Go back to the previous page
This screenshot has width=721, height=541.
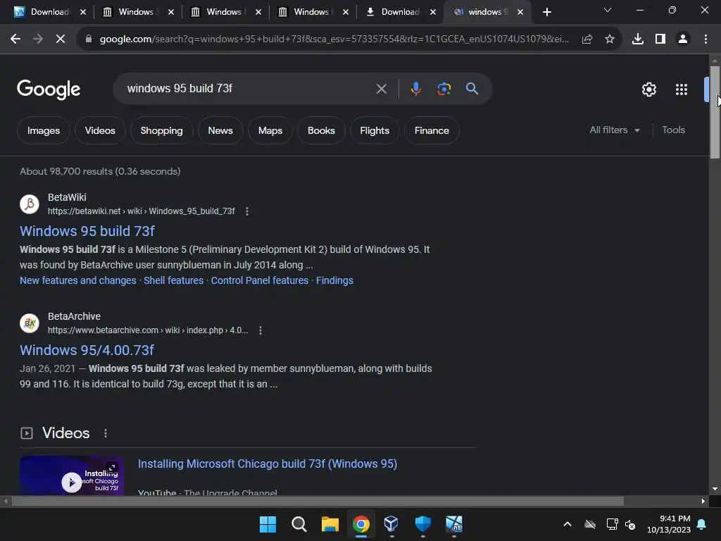pyautogui.click(x=15, y=39)
